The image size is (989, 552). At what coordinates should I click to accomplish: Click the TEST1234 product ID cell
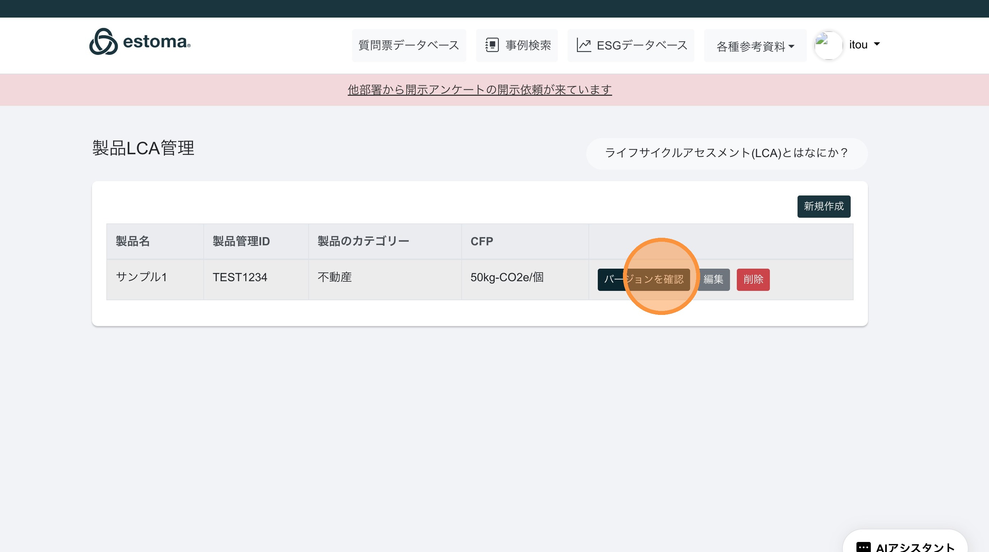click(240, 277)
